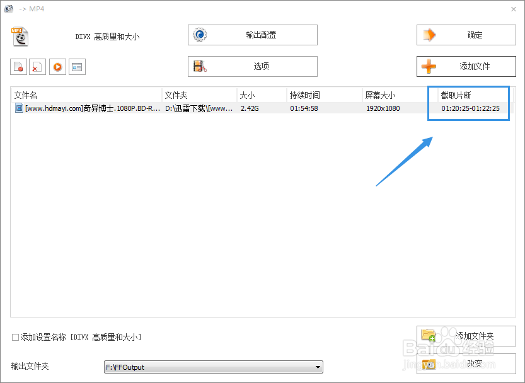Click the MP4 format icon
525x383 pixels.
[20, 37]
